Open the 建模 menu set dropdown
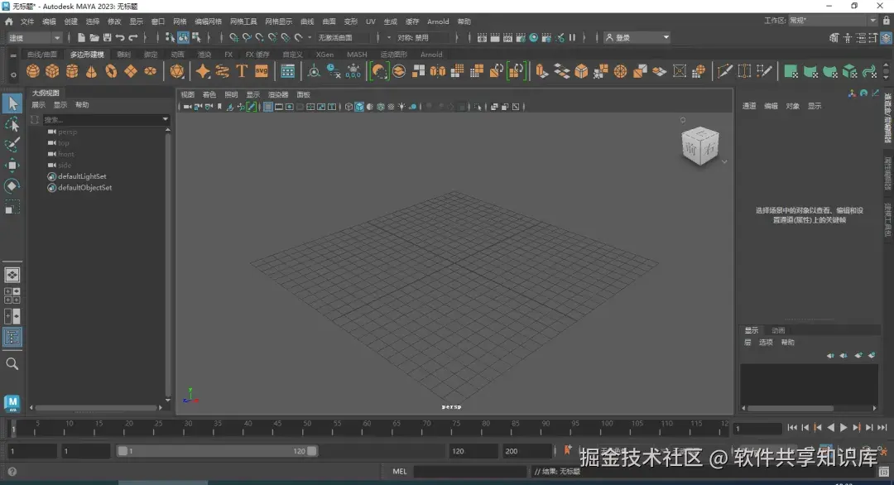The width and height of the screenshot is (894, 485). [x=33, y=37]
